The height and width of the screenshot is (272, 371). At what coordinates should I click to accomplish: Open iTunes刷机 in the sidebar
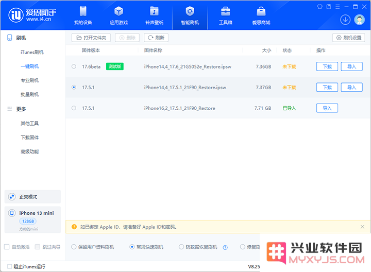(x=32, y=52)
